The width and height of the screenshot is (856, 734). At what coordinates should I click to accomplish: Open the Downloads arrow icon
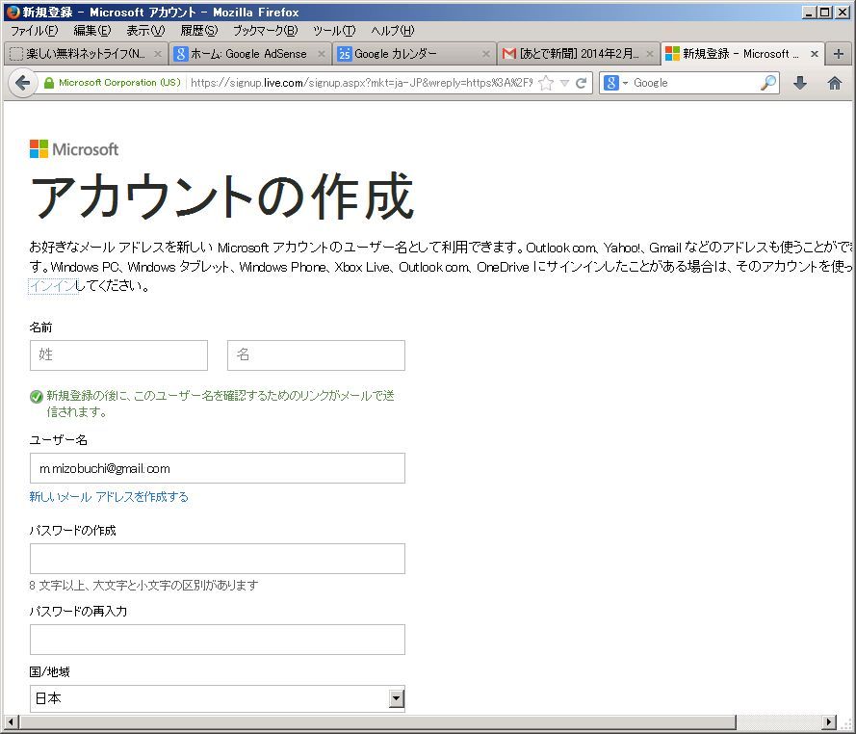800,83
